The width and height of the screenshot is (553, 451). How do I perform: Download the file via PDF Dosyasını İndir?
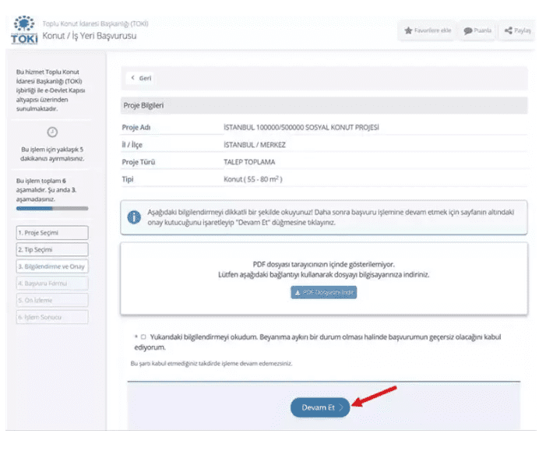click(323, 292)
